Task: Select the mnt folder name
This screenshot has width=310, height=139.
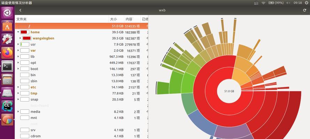Action: (33, 118)
